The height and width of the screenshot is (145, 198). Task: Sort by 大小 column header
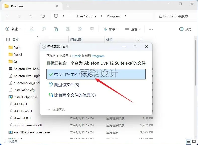(139, 39)
